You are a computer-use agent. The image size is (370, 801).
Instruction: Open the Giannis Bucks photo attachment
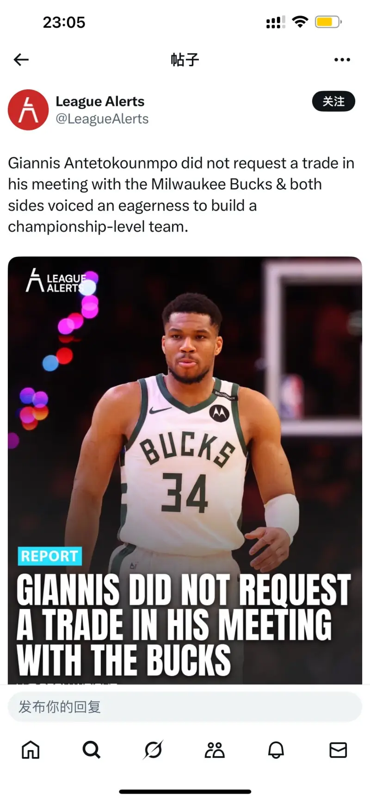pyautogui.click(x=185, y=470)
